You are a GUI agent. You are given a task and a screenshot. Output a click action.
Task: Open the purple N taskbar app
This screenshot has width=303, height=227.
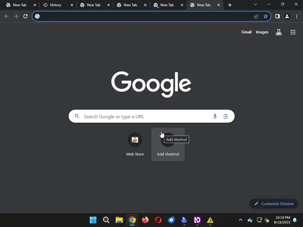pos(197,220)
